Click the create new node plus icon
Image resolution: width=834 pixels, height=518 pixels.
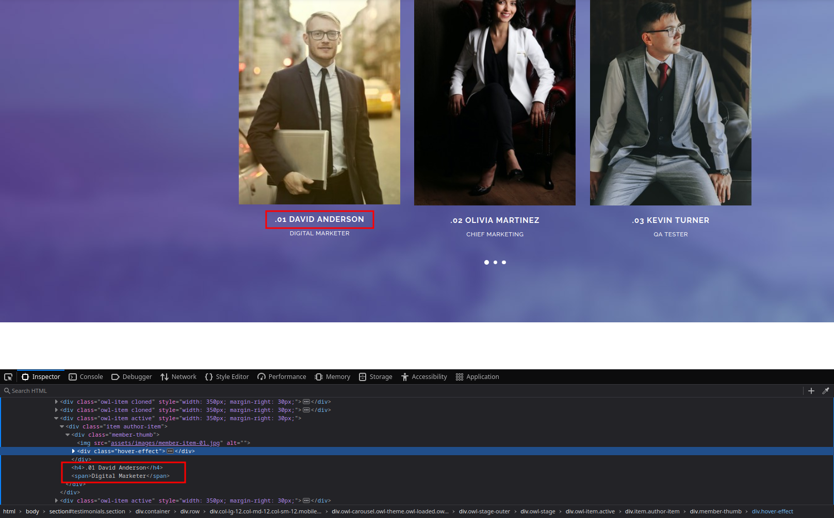click(x=811, y=391)
